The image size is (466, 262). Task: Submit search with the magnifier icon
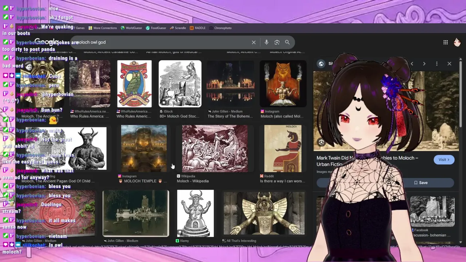pos(287,42)
